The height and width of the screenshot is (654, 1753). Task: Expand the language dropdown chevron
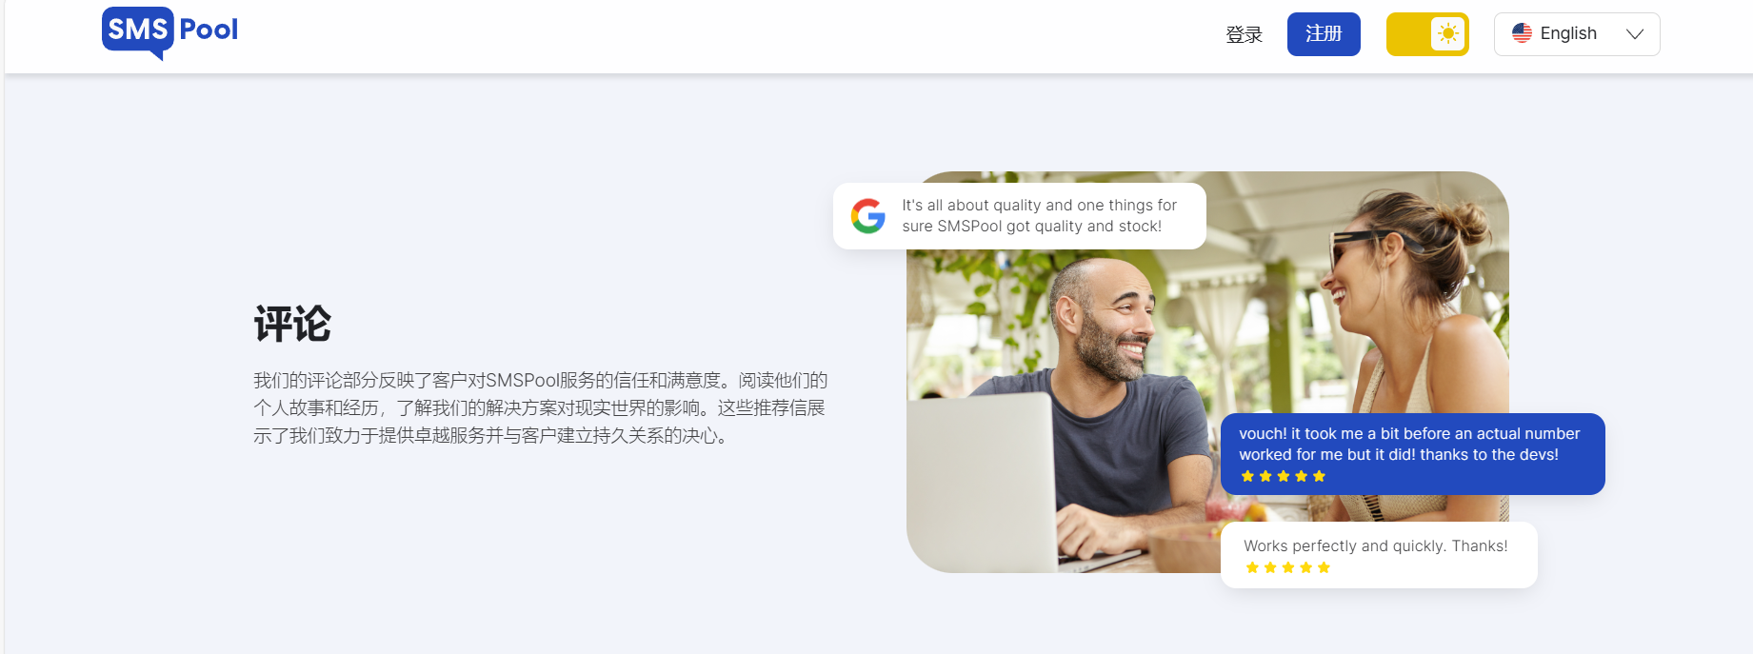click(x=1635, y=34)
